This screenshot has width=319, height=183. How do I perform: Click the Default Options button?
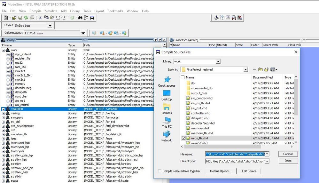(x=221, y=171)
